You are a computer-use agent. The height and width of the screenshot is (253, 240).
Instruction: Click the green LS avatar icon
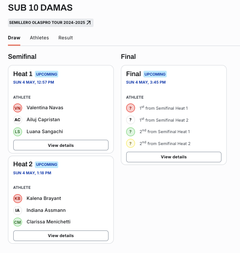18,132
